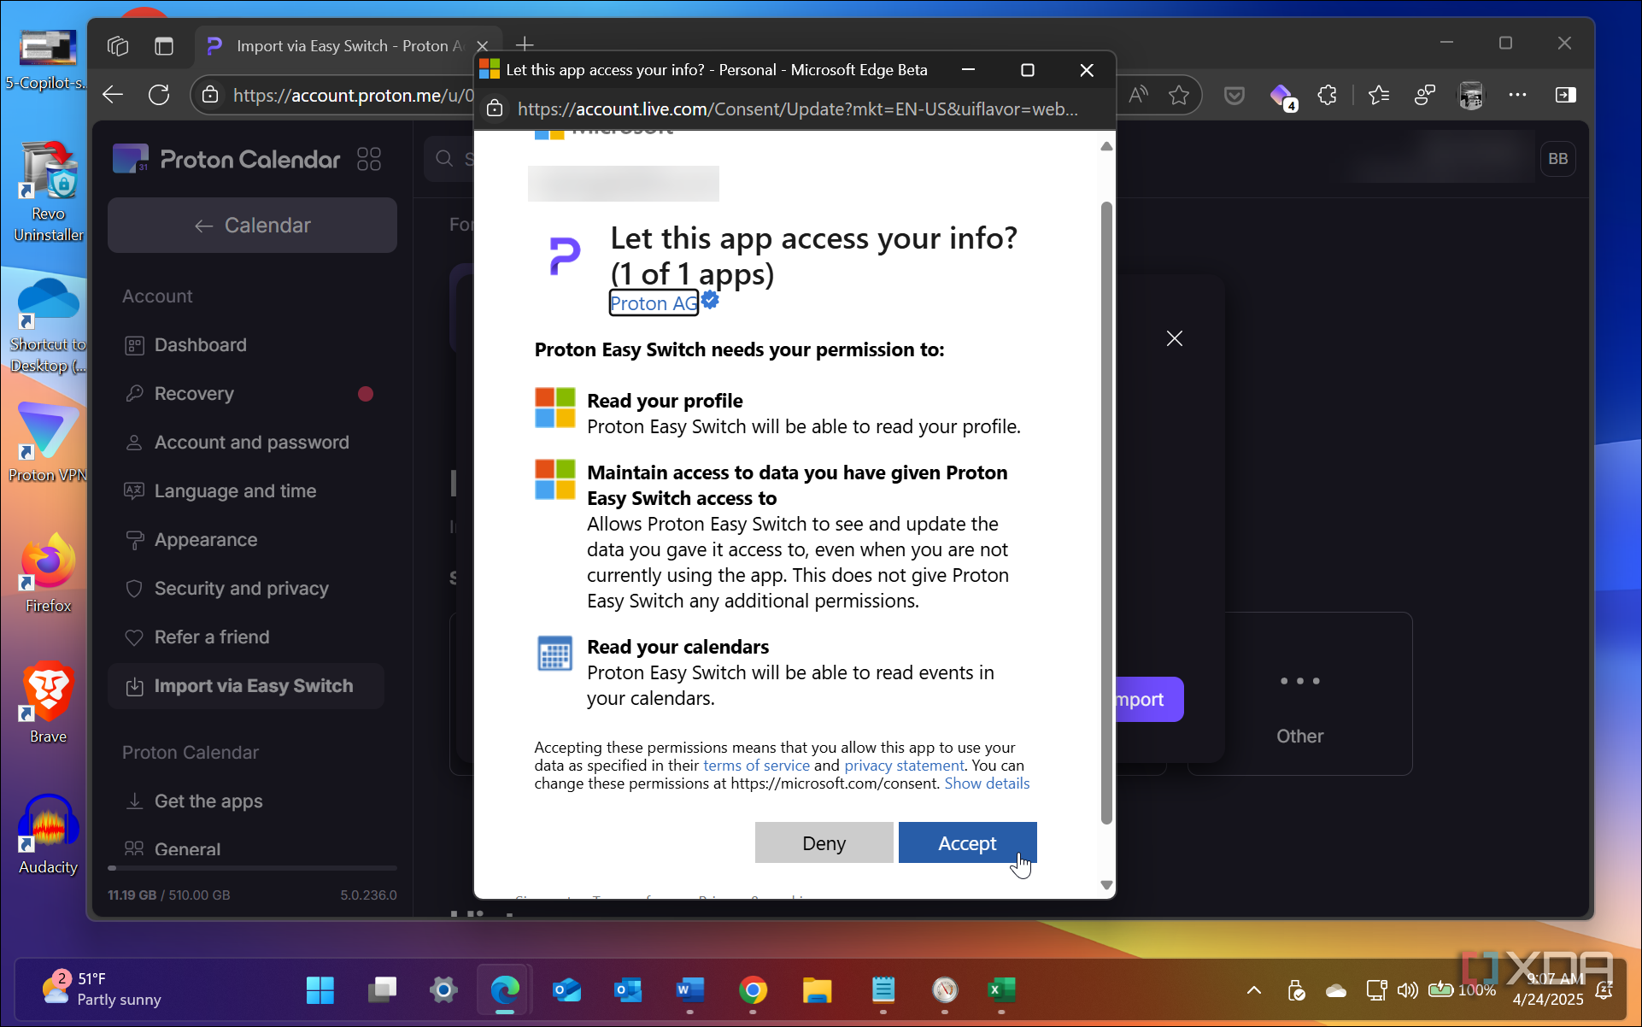Select the Revo Uninstaller desktop icon

point(48,192)
